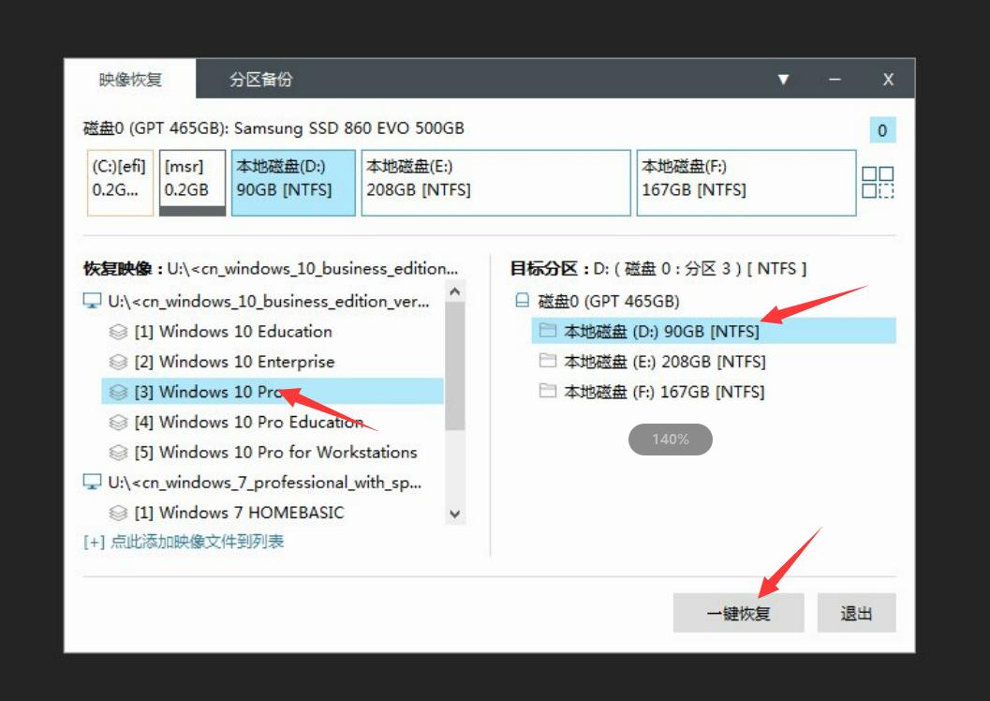Click folder icon beside target F: 167GB
Screen dimensions: 990x701
click(547, 391)
